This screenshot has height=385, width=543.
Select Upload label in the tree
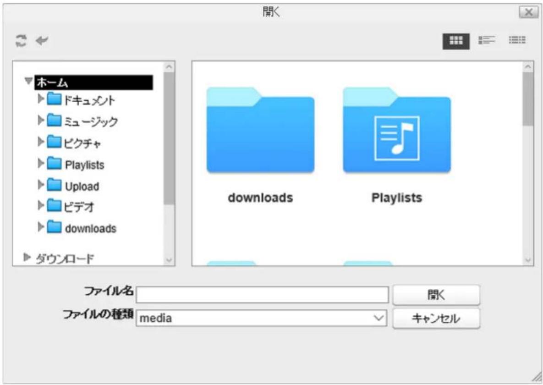coord(82,187)
